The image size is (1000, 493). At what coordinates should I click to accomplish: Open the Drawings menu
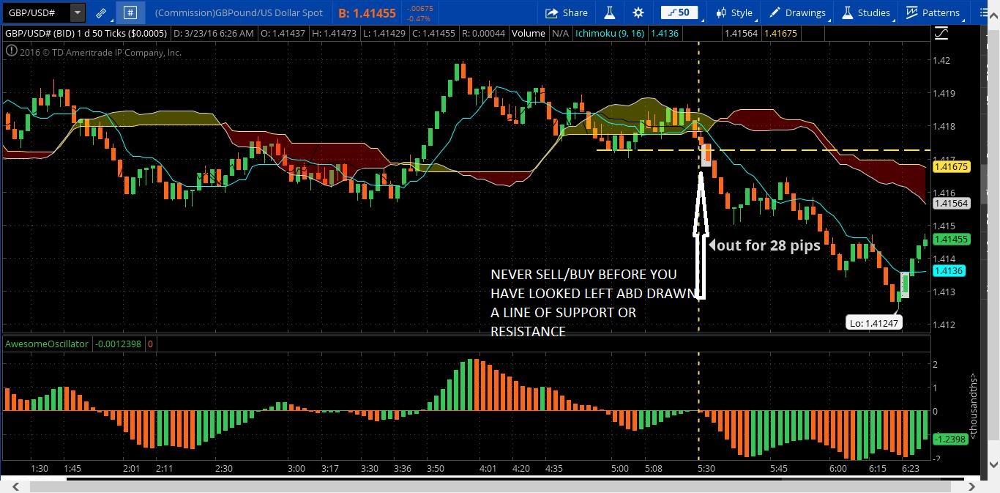pyautogui.click(x=797, y=12)
